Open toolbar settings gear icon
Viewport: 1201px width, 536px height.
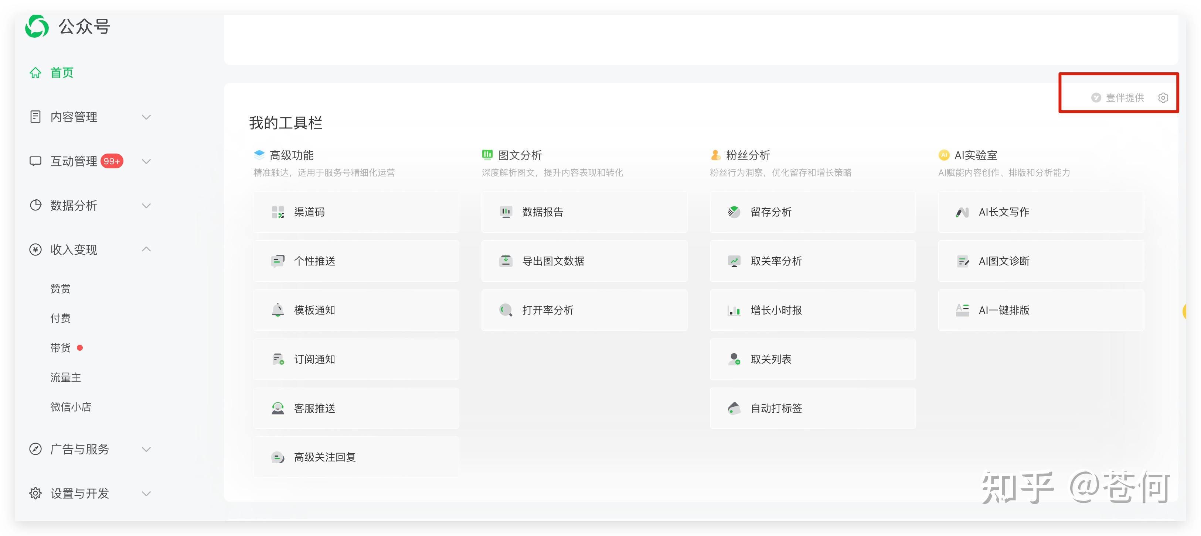[x=1163, y=98]
